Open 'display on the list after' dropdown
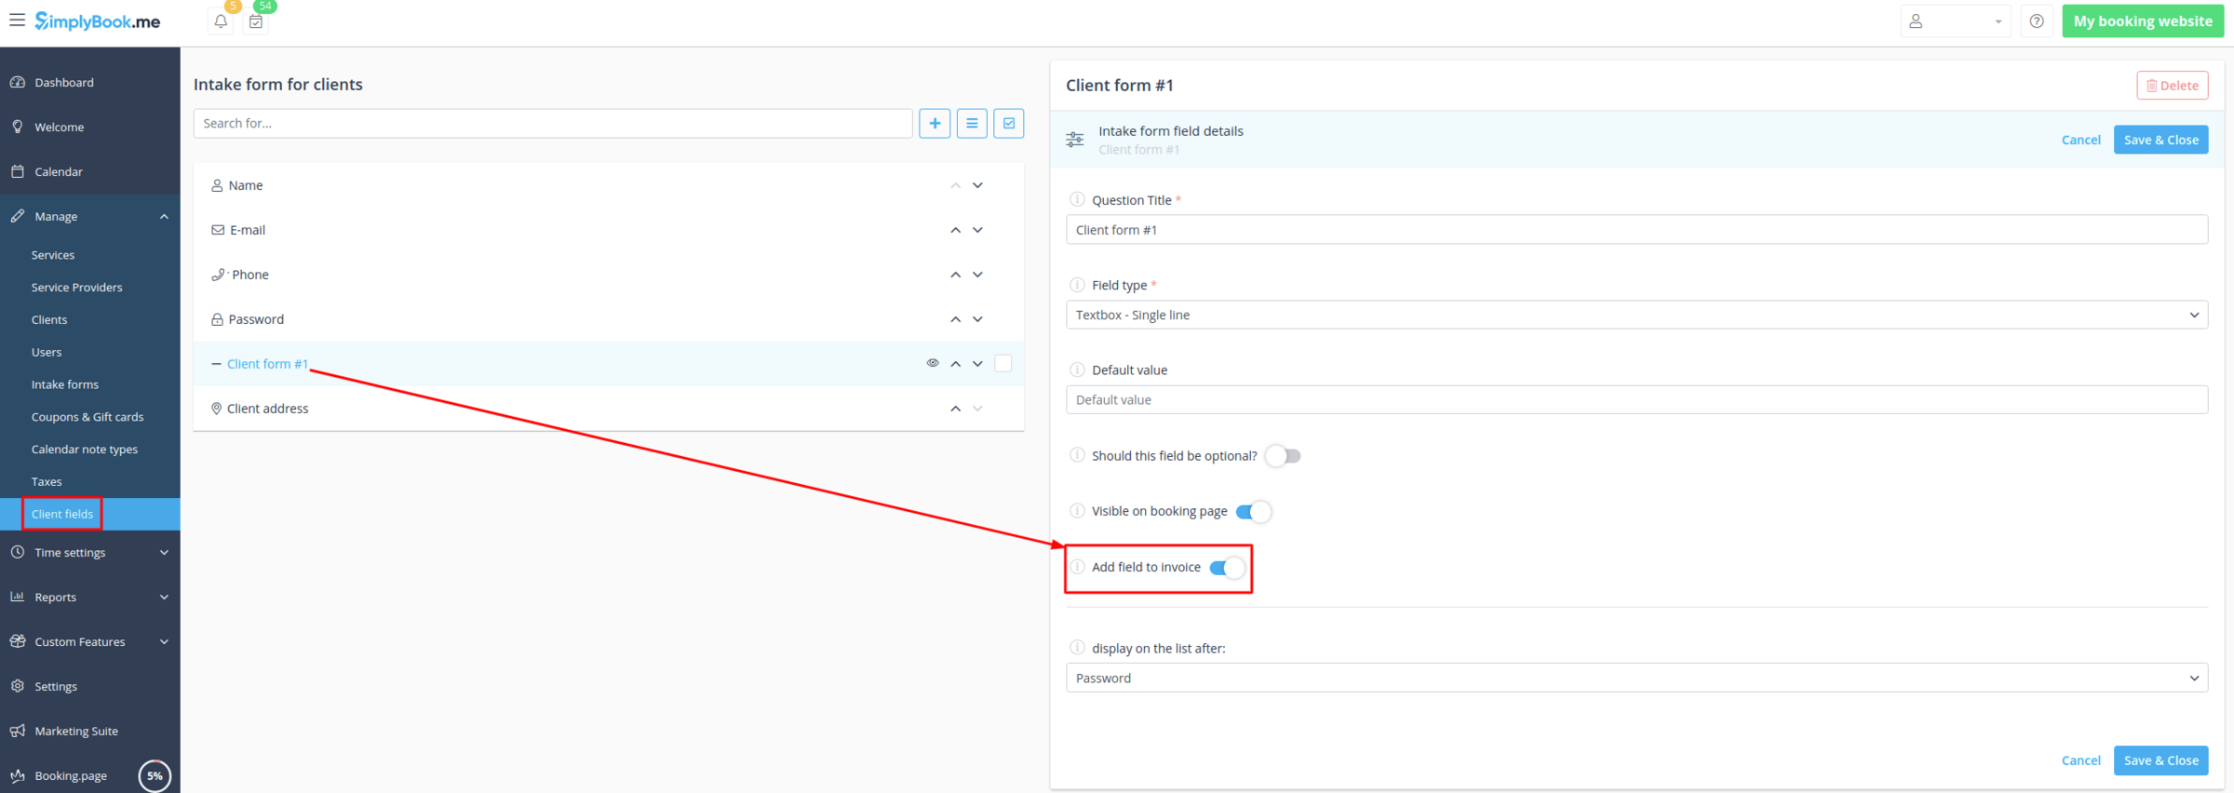Viewport: 2234px width, 793px height. point(1636,678)
